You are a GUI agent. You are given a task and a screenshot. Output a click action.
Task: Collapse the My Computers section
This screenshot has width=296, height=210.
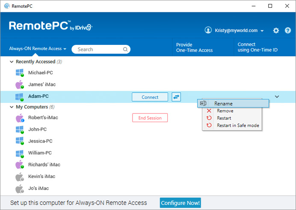click(12, 107)
